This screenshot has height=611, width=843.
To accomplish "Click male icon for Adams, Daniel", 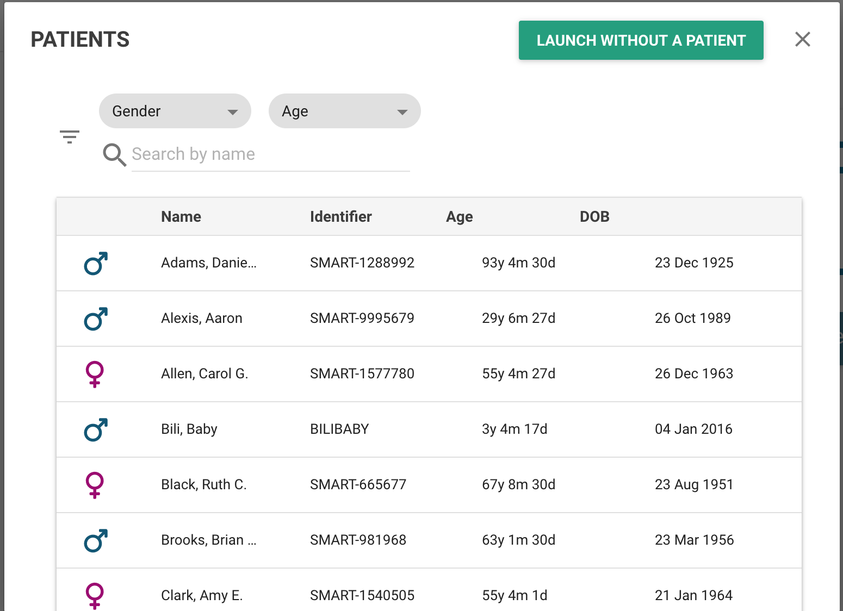I will 96,263.
